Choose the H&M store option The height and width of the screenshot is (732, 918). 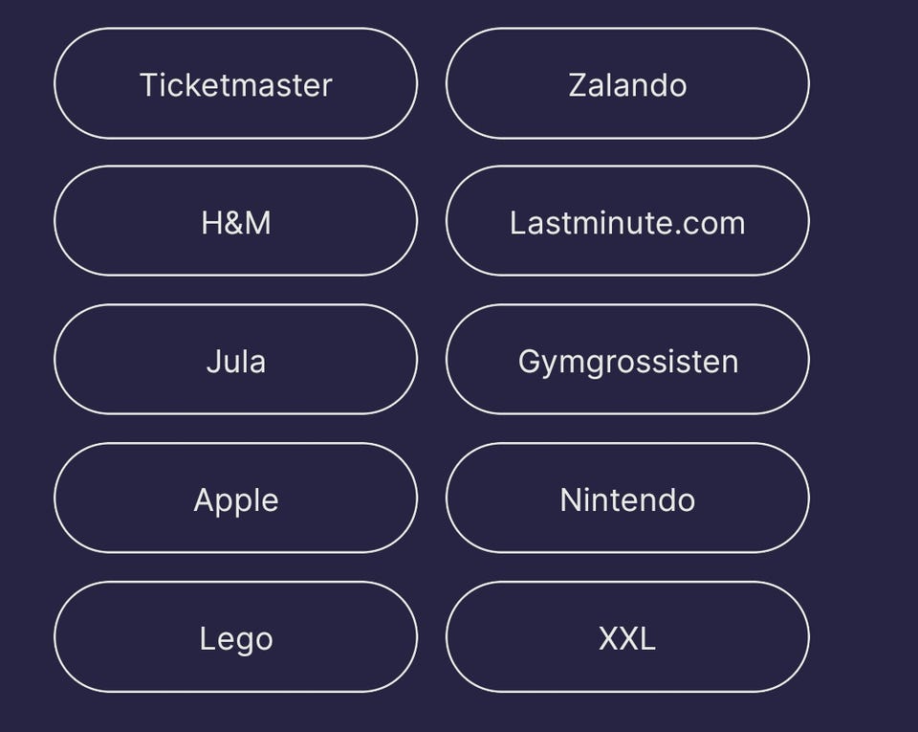[235, 222]
